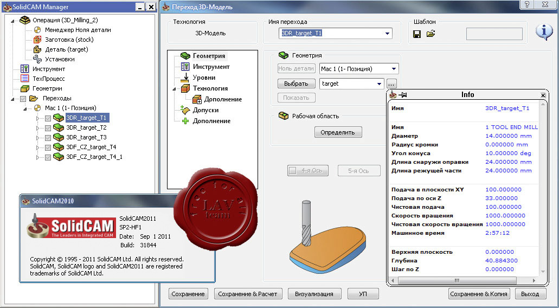Click the save template floppy disk icon

point(417,34)
